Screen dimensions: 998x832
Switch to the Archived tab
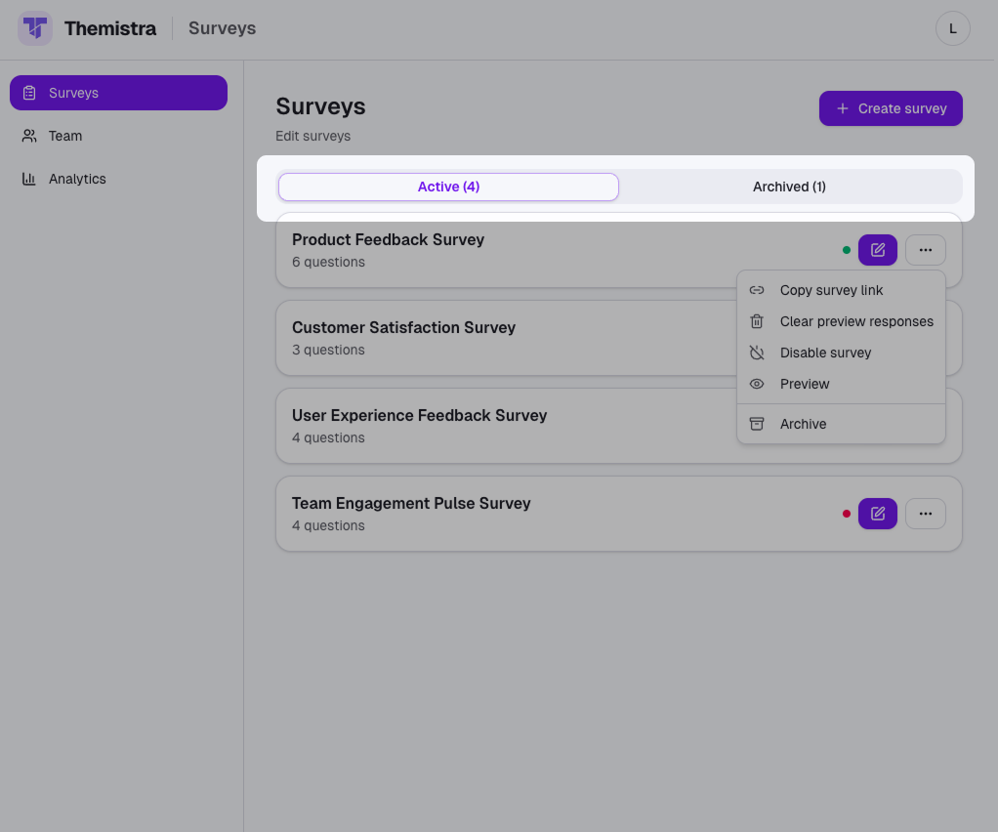[x=789, y=186]
